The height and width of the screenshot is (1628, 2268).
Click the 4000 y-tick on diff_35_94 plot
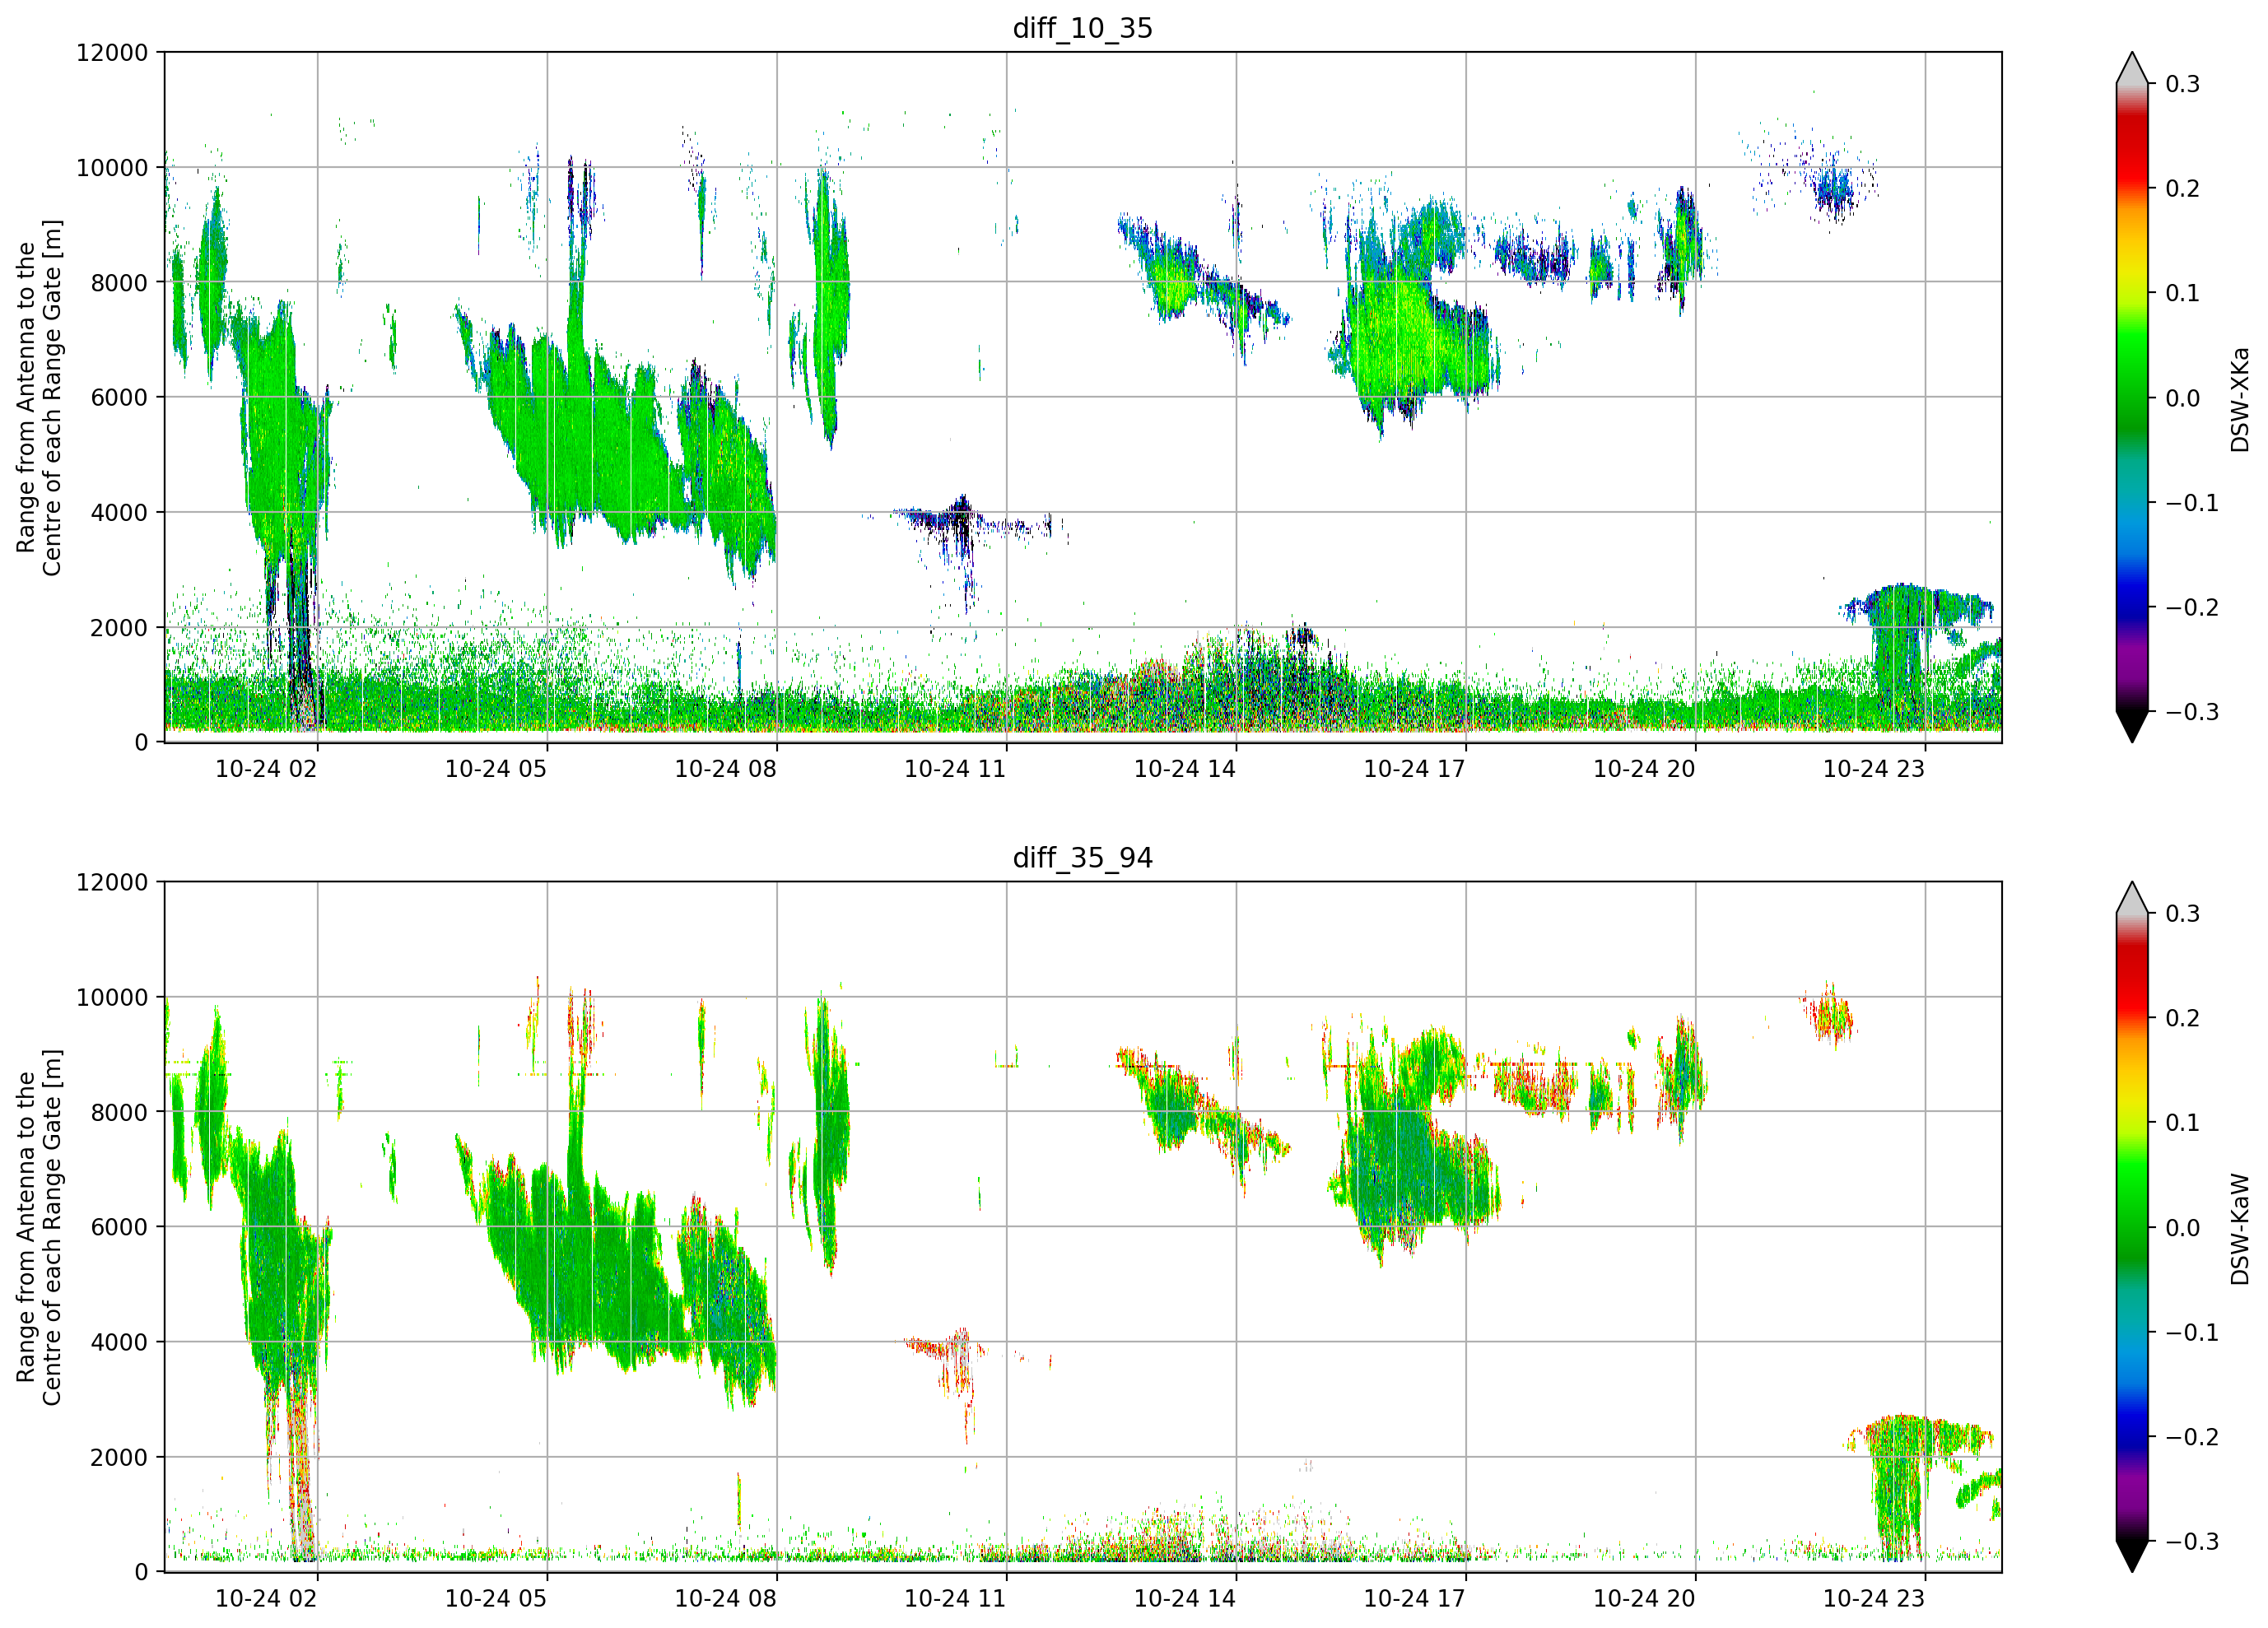pos(119,1342)
